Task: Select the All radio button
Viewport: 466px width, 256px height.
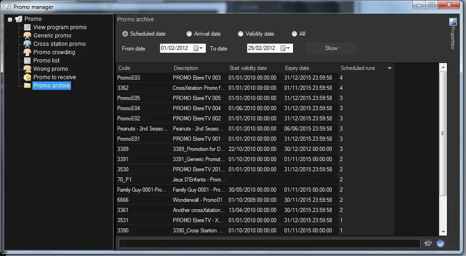Action: tap(294, 34)
